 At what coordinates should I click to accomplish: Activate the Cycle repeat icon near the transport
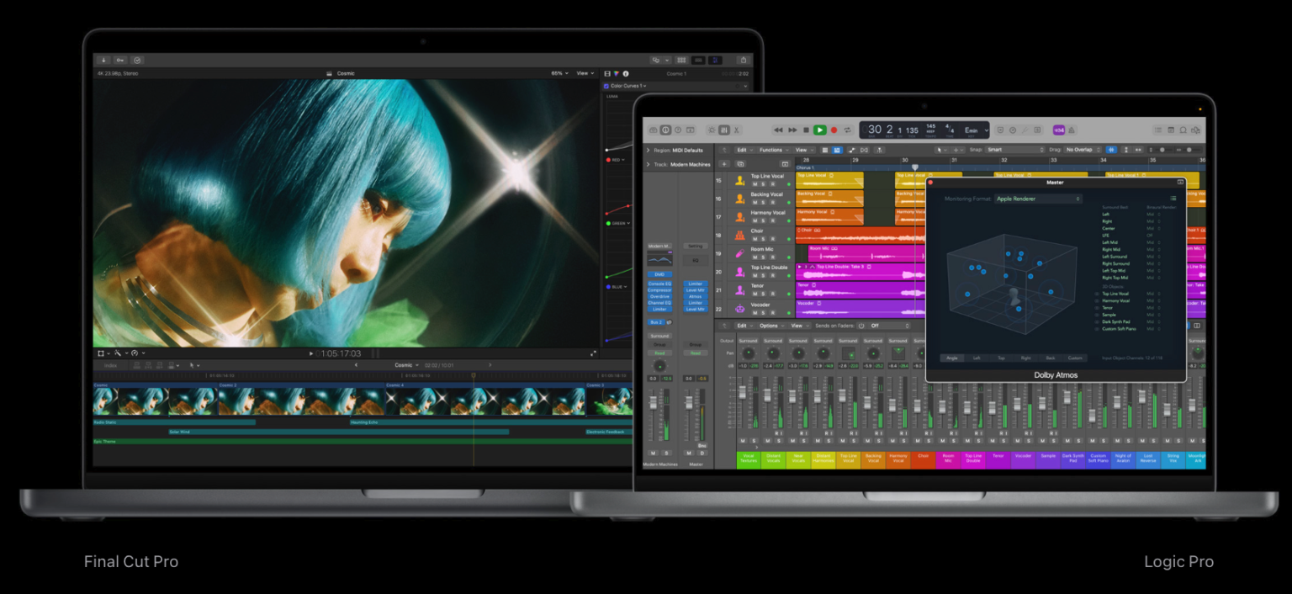(x=848, y=130)
